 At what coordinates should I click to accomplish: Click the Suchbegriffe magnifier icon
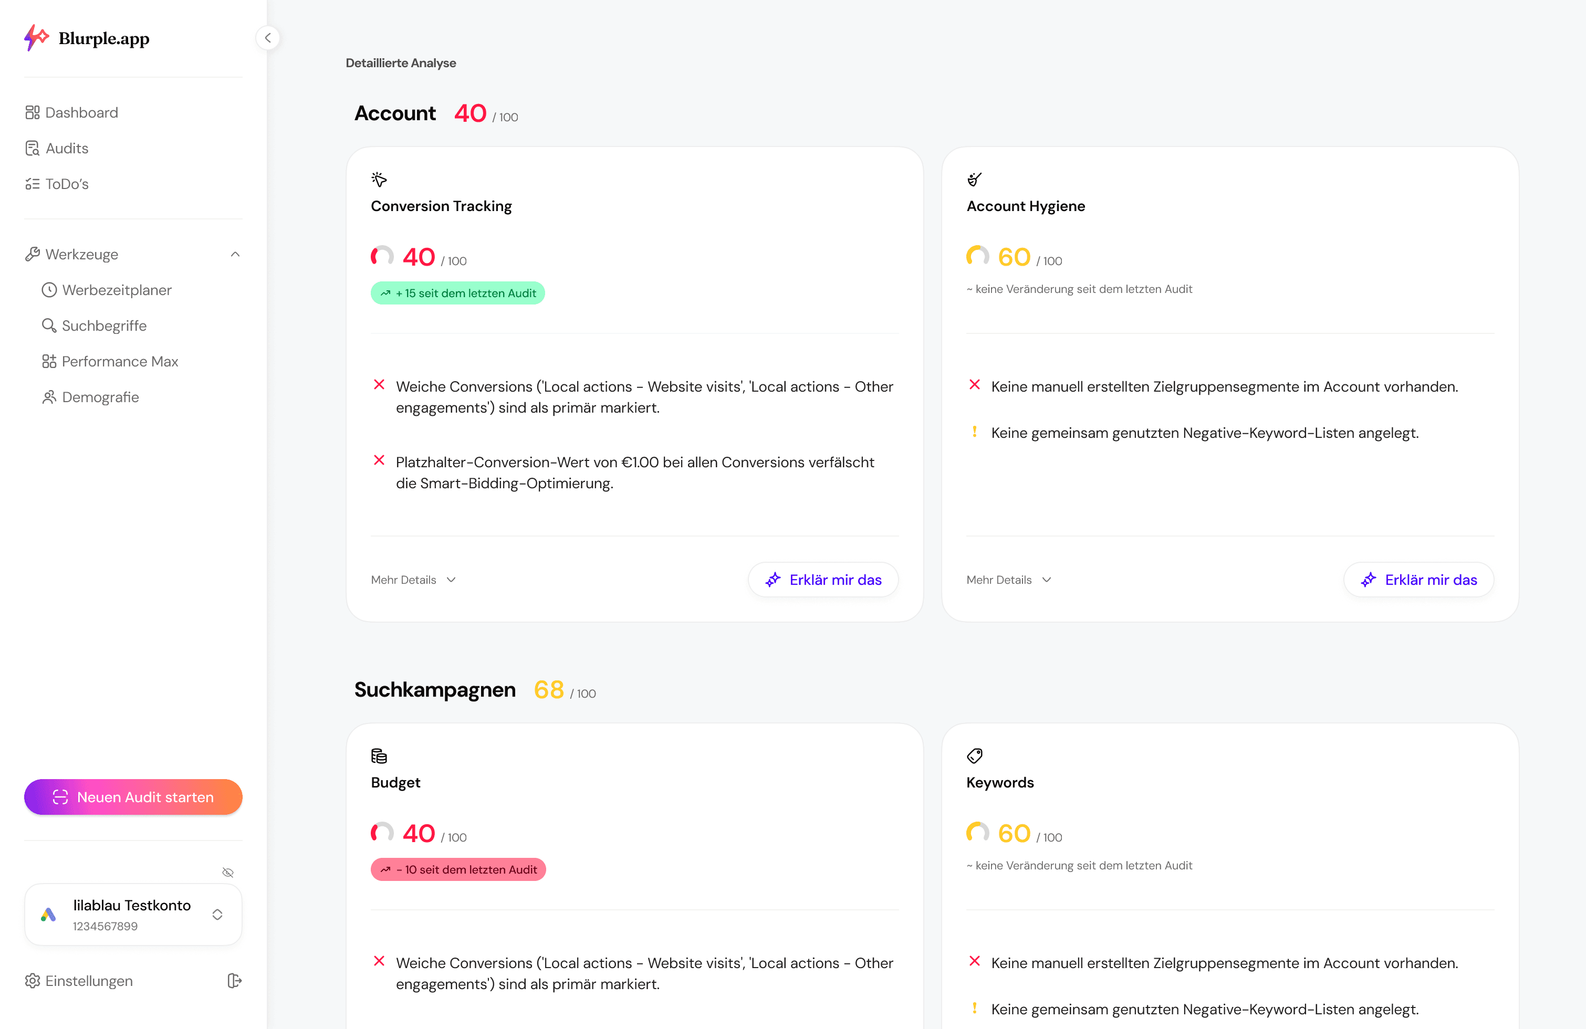pos(49,325)
